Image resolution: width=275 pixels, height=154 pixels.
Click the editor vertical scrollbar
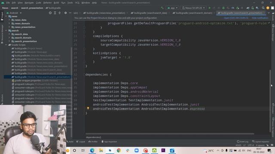click(270, 101)
